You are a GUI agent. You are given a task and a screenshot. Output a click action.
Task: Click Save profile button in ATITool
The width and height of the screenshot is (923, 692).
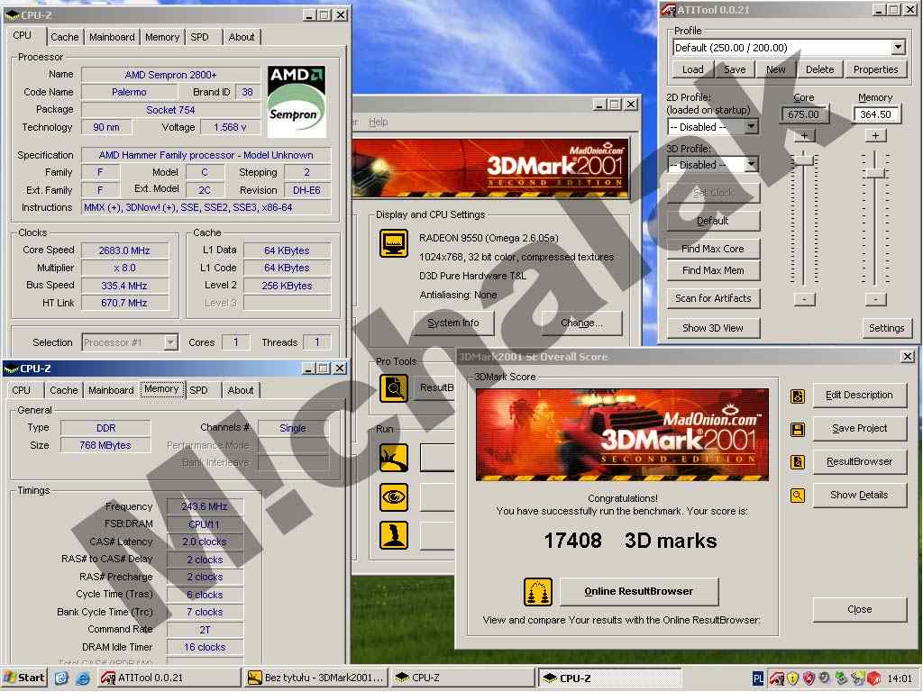click(x=734, y=69)
